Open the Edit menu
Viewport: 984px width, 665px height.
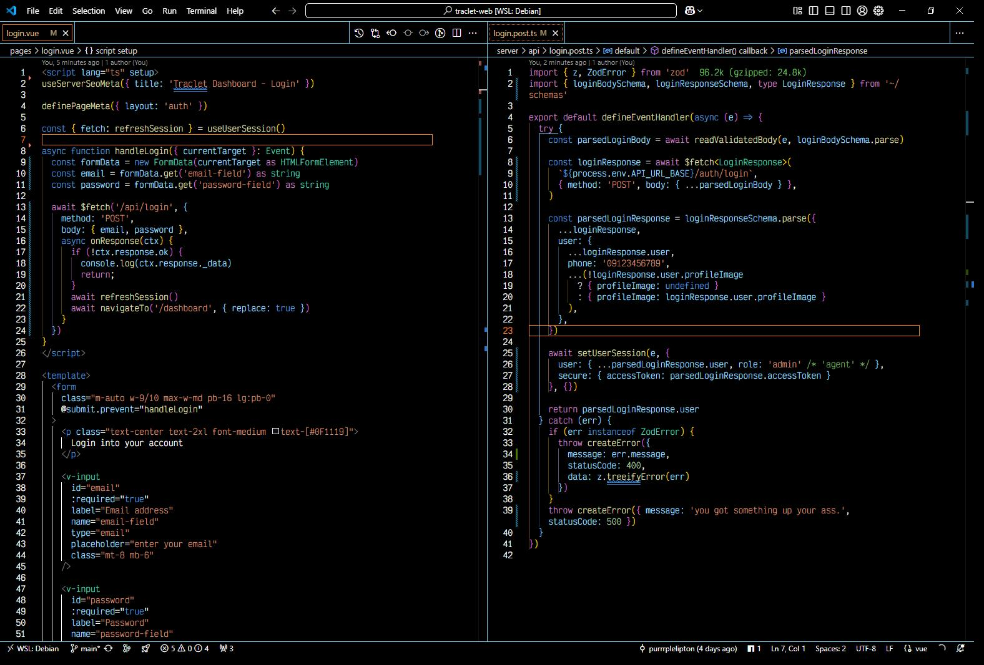click(x=56, y=11)
